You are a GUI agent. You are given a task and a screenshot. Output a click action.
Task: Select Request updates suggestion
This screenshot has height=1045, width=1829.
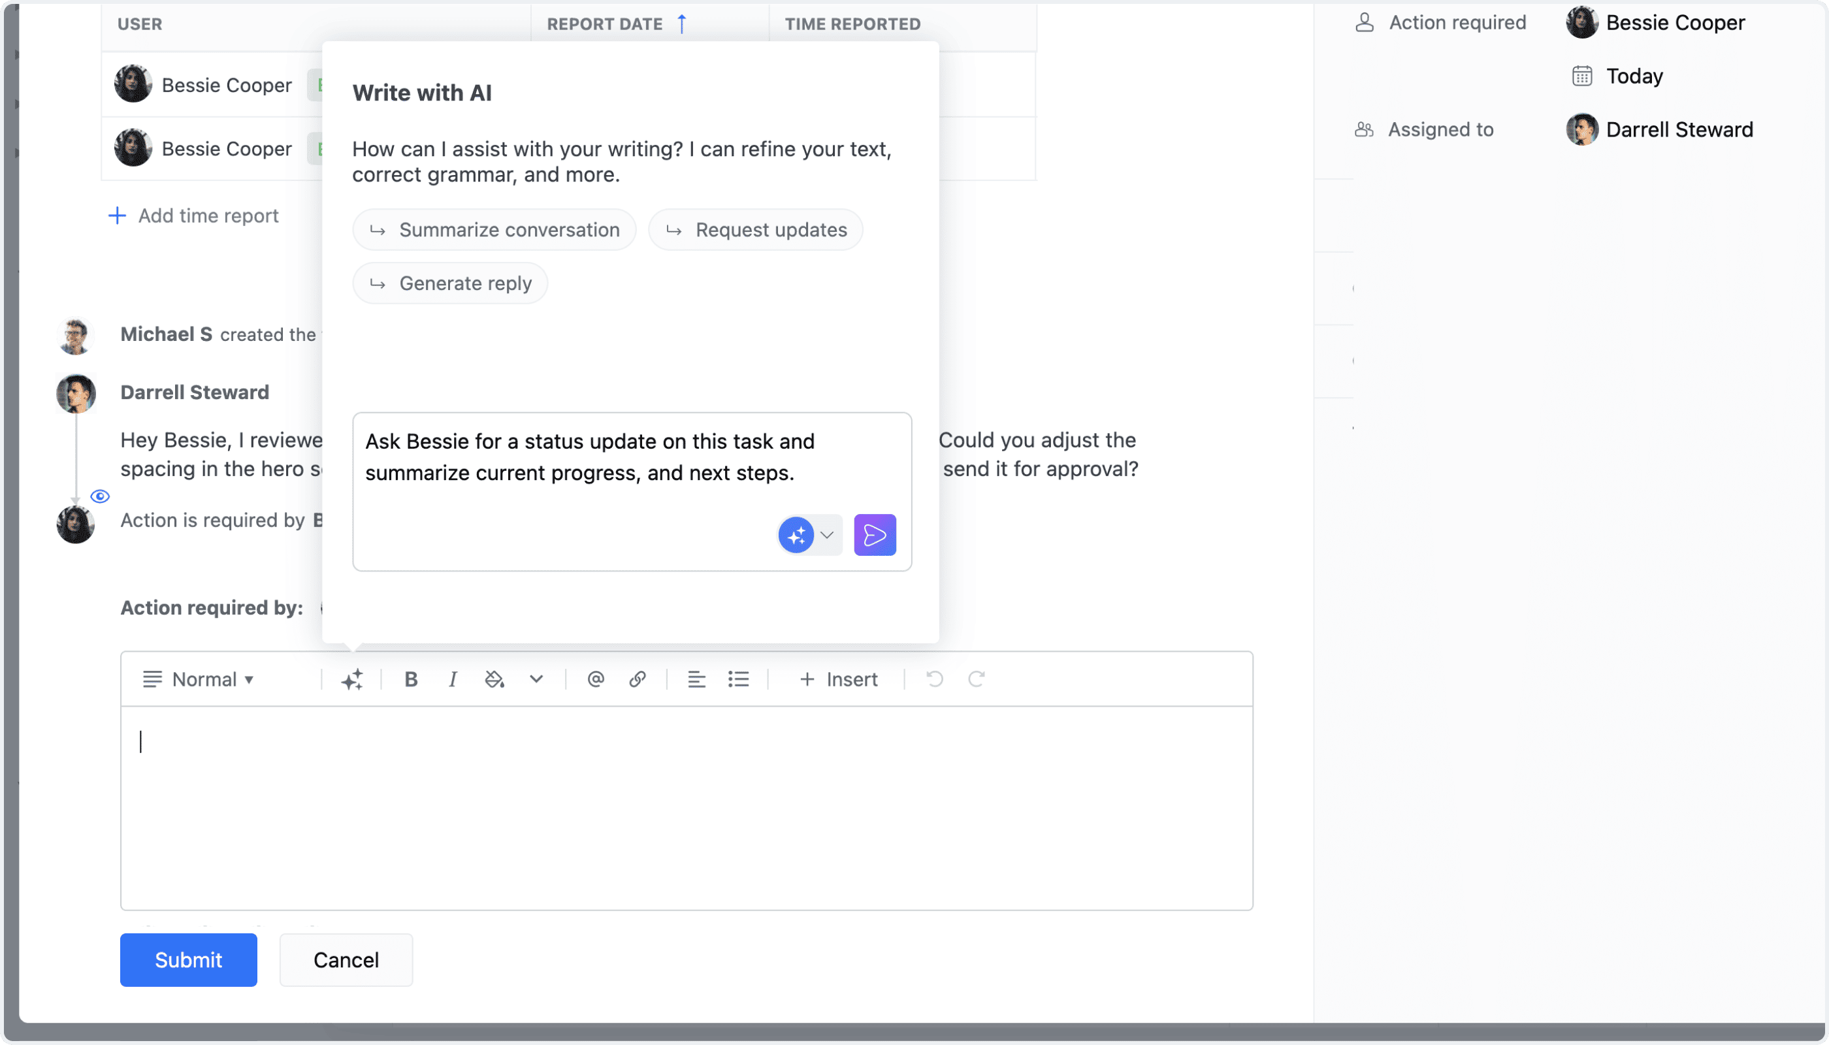click(x=755, y=230)
